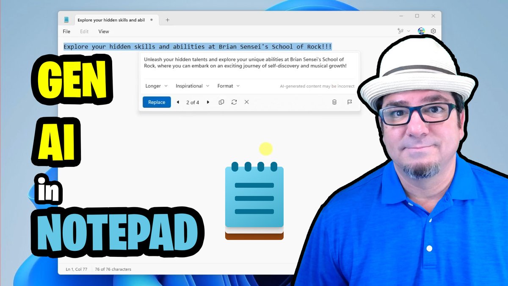This screenshot has height=286, width=508.
Task: Regenerate the rewrite with retry icon
Action: pyautogui.click(x=234, y=102)
